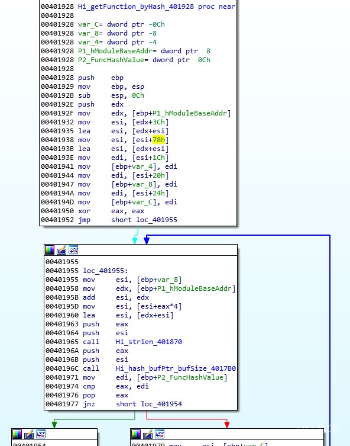The width and height of the screenshot is (350, 446).
Task: Click the P1_hModuleBaseAddr= declaration line
Action: tap(144, 51)
